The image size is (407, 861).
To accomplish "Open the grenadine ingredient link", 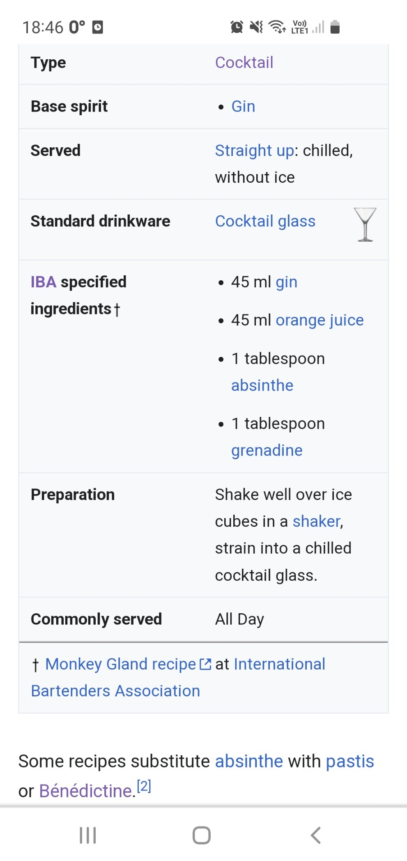I will [267, 450].
